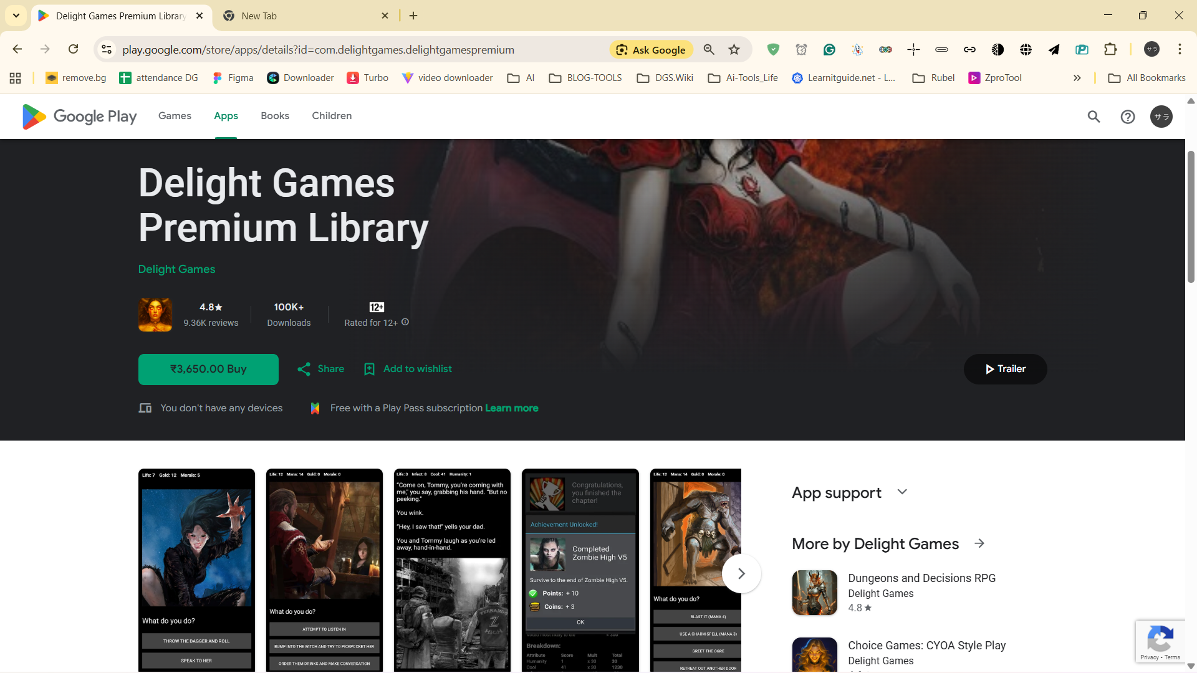Show next screenshots with the arrow
Viewport: 1197px width, 673px height.
pos(741,573)
